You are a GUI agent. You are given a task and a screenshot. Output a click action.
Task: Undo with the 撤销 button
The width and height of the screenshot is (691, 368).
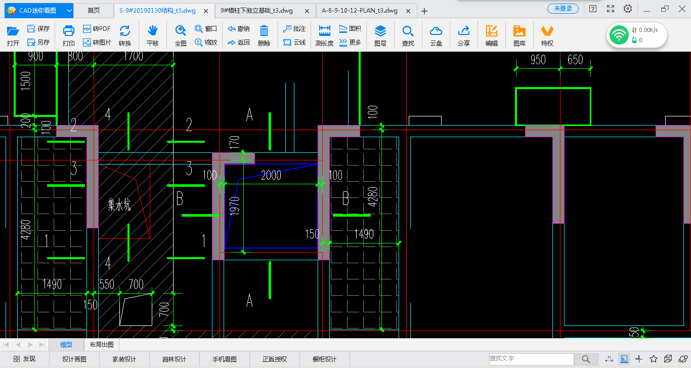(239, 29)
